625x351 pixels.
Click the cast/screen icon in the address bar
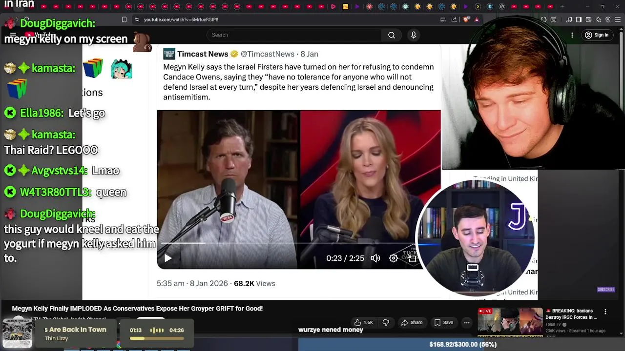click(443, 19)
